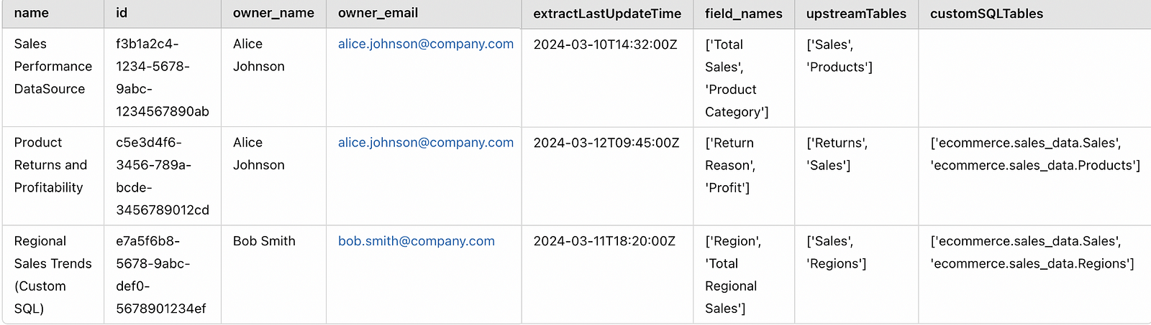The image size is (1151, 325).
Task: Click the "name" column header
Action: click(32, 13)
